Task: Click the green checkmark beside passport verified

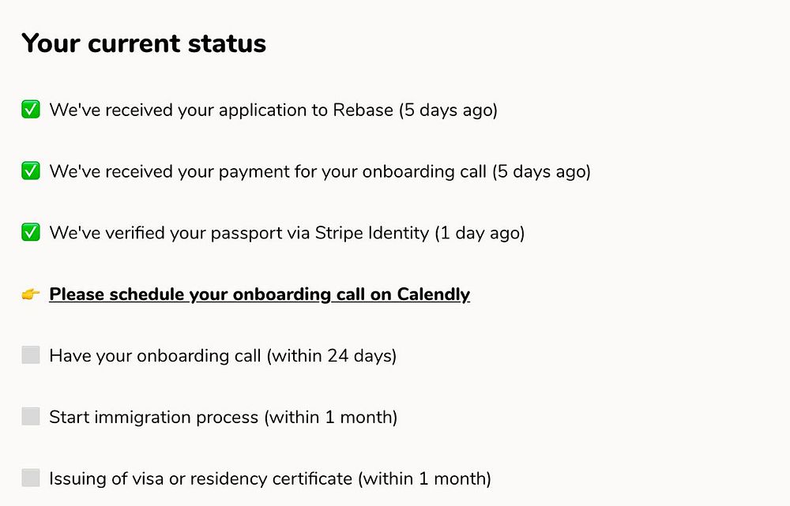Action: pyautogui.click(x=31, y=232)
